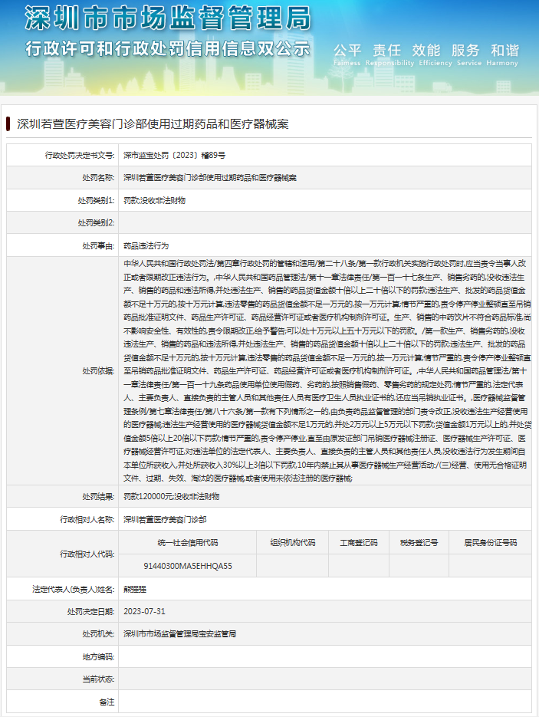Viewport: 539px width, 717px height.
Task: Click the 居民身份证号码 column header
Action: pyautogui.click(x=491, y=543)
